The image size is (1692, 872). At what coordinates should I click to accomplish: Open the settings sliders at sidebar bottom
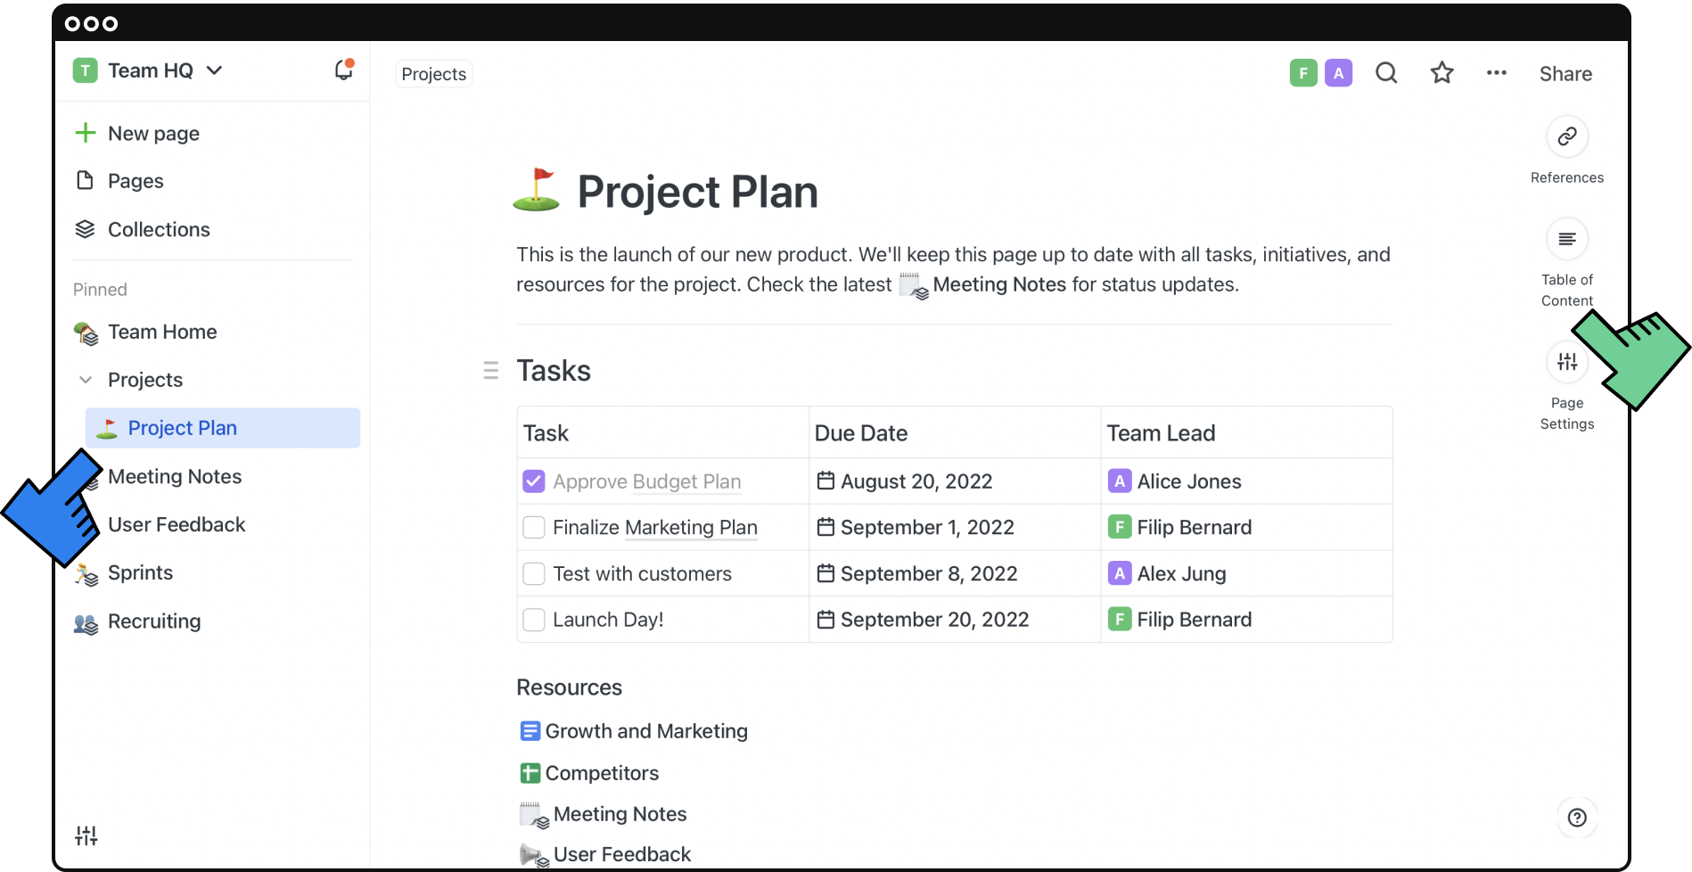(x=86, y=835)
